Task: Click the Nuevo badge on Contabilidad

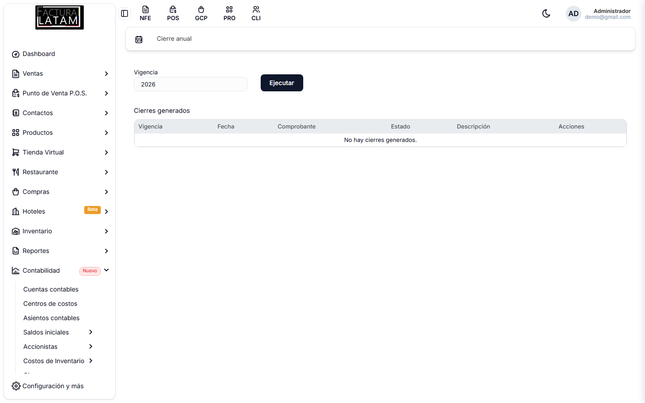Action: [x=90, y=271]
